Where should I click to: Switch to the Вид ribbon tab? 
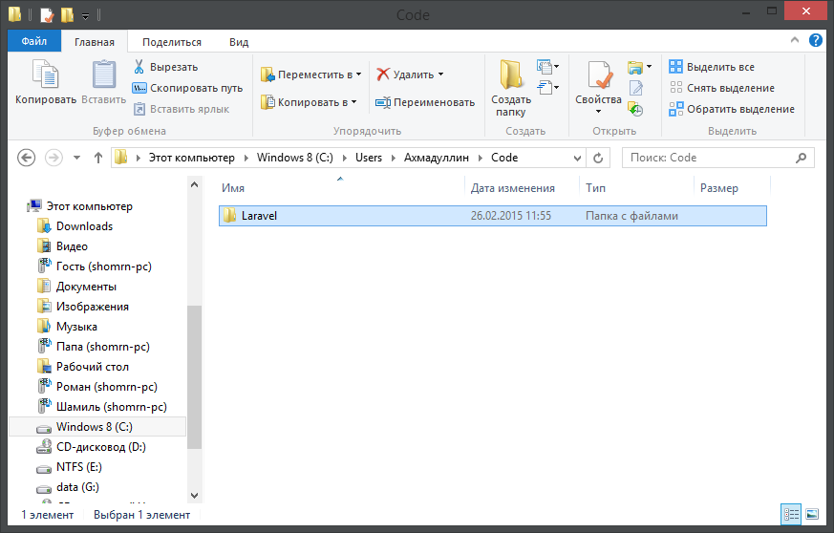(x=239, y=42)
